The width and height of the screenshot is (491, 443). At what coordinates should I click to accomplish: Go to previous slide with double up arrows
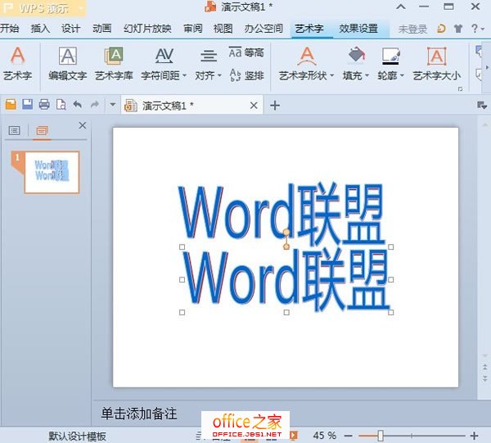coord(484,367)
